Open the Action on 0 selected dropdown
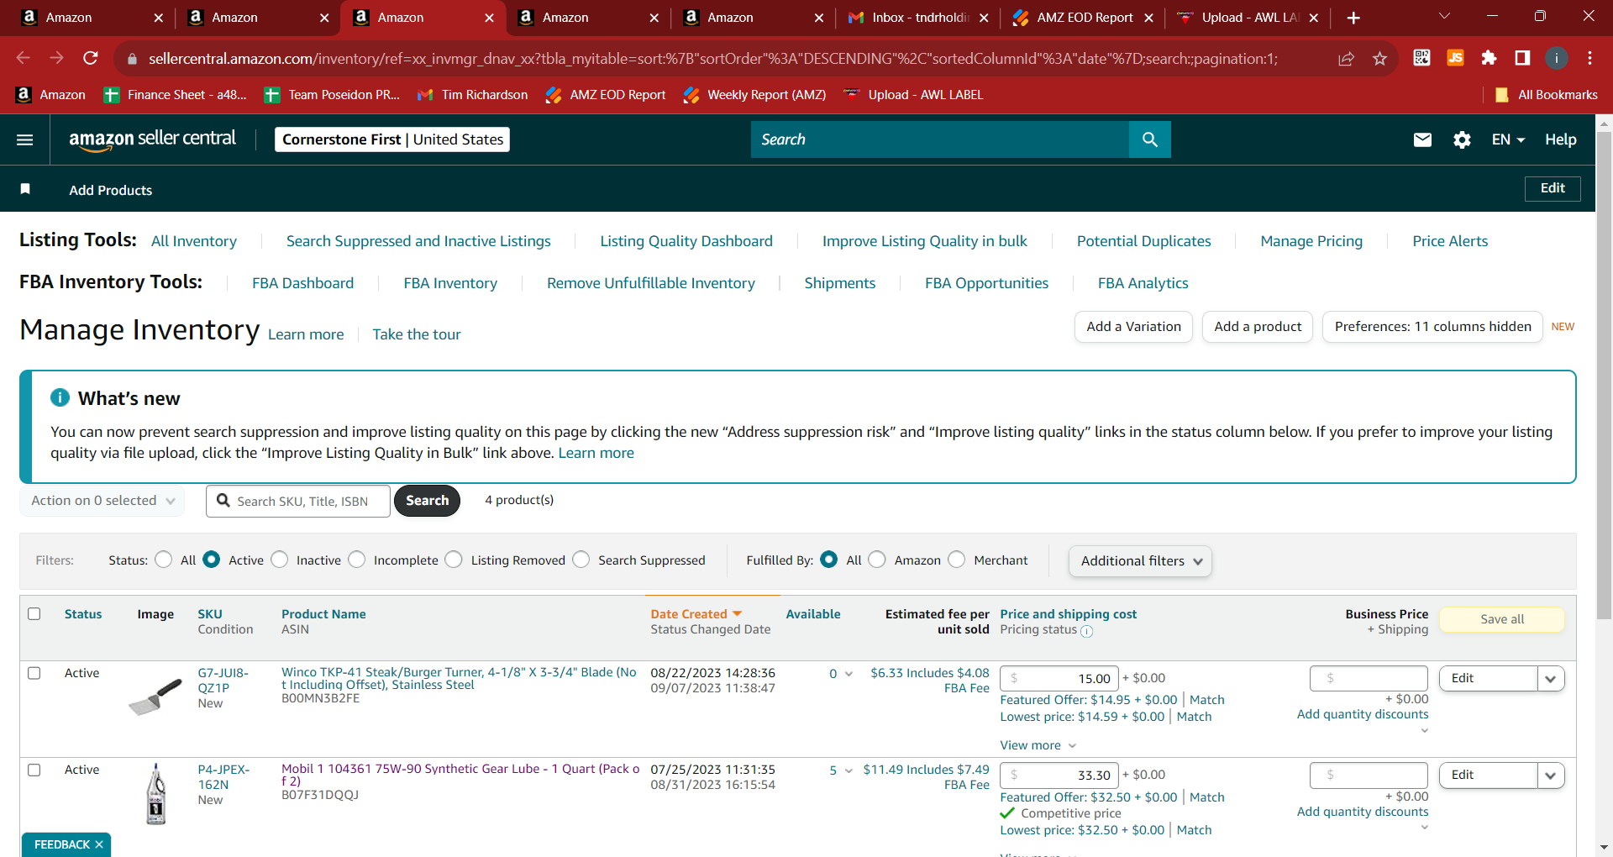The image size is (1613, 857). (x=102, y=501)
